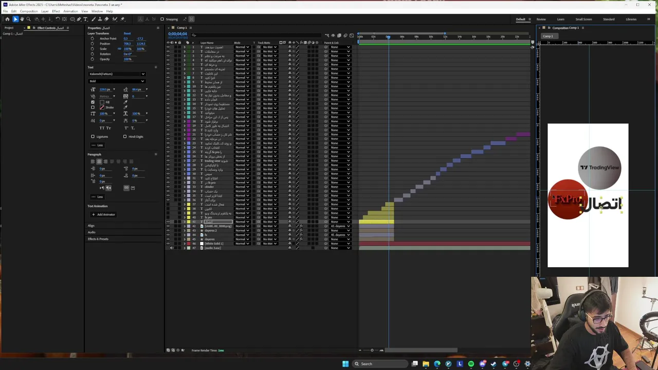Enable the Ligatures checkbox
The width and height of the screenshot is (658, 370).
93,137
